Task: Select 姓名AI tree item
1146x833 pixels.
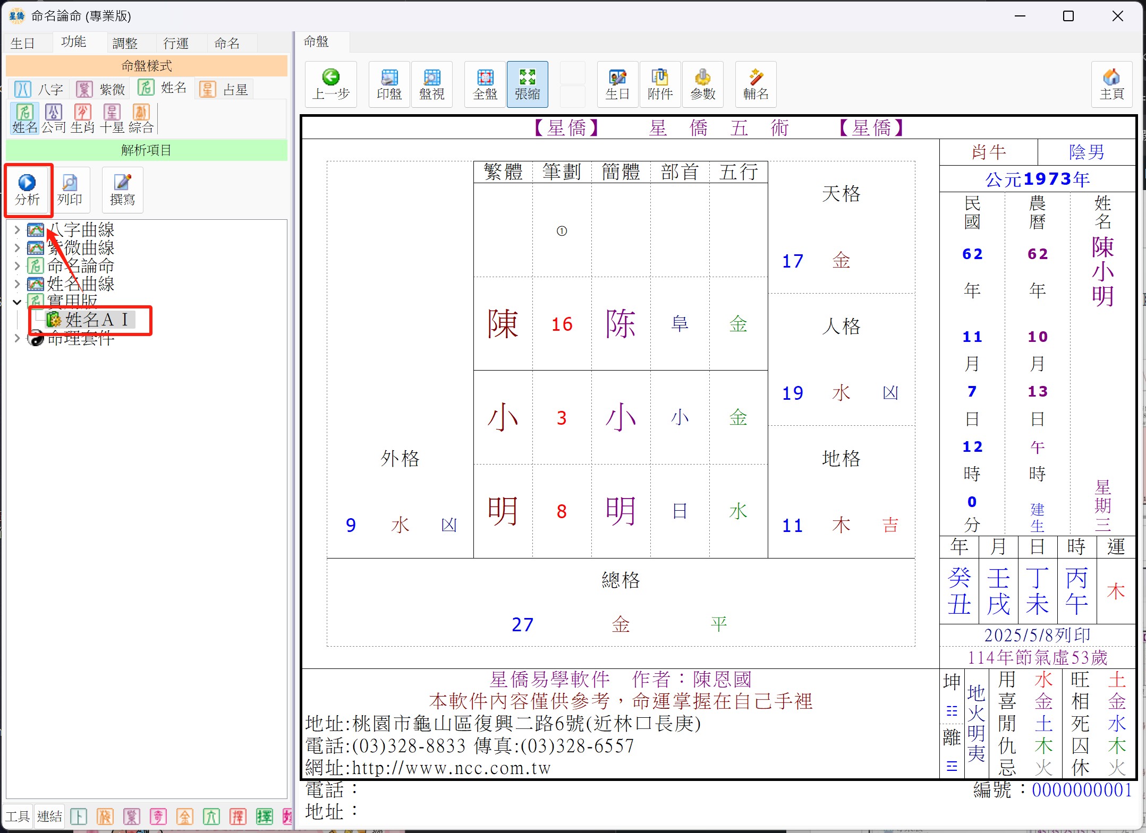Action: pos(96,320)
